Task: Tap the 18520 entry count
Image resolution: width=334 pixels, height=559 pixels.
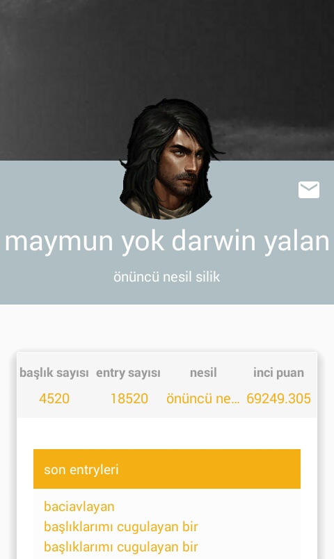Action: pos(129,398)
